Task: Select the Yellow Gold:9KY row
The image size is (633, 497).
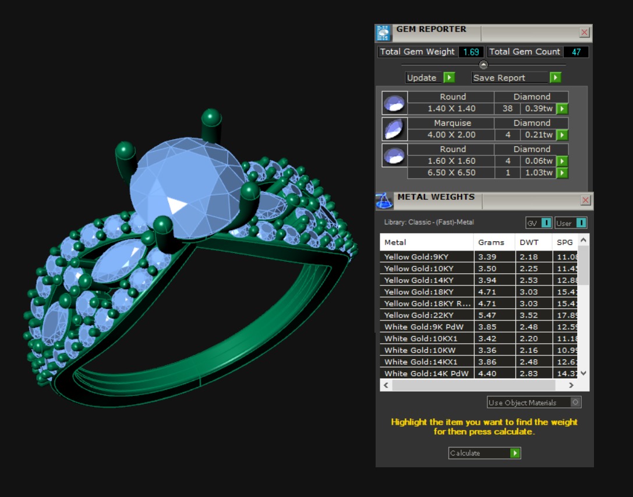Action: coord(479,257)
